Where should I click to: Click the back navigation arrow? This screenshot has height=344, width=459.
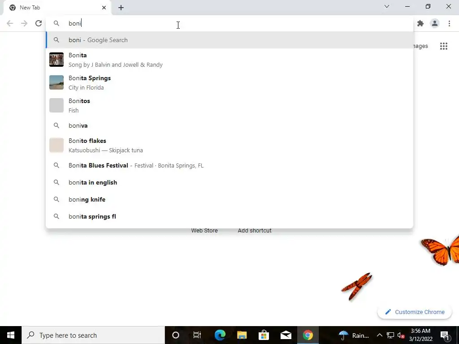(x=10, y=23)
